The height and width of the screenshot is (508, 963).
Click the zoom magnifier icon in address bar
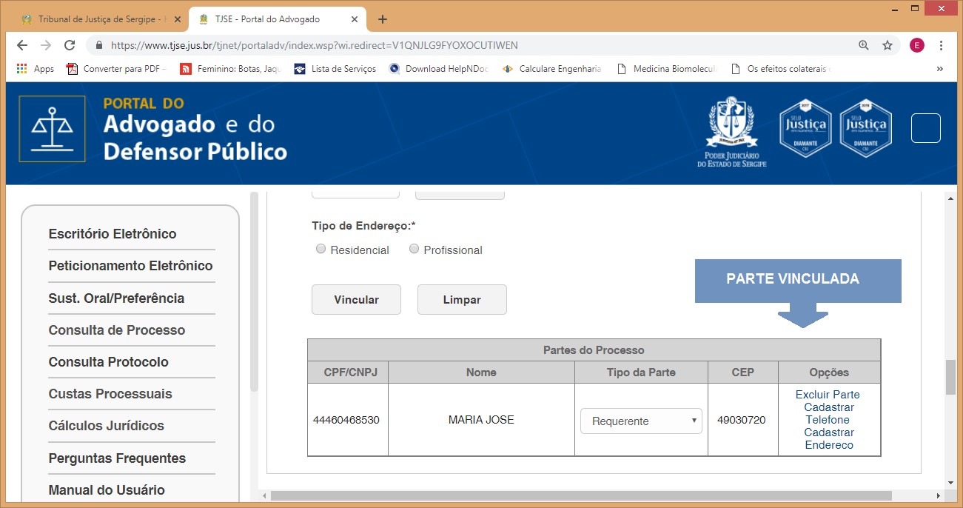pos(863,45)
